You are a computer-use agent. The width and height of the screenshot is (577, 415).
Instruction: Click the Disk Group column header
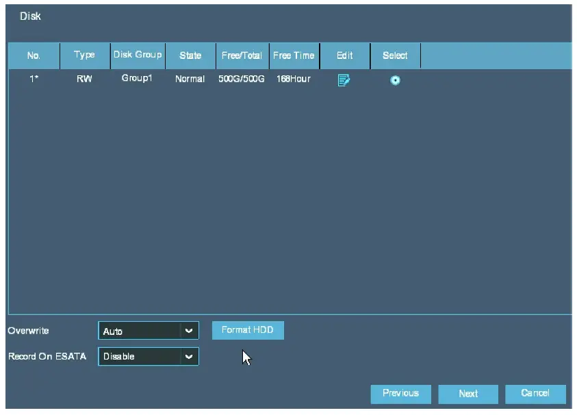pos(138,55)
